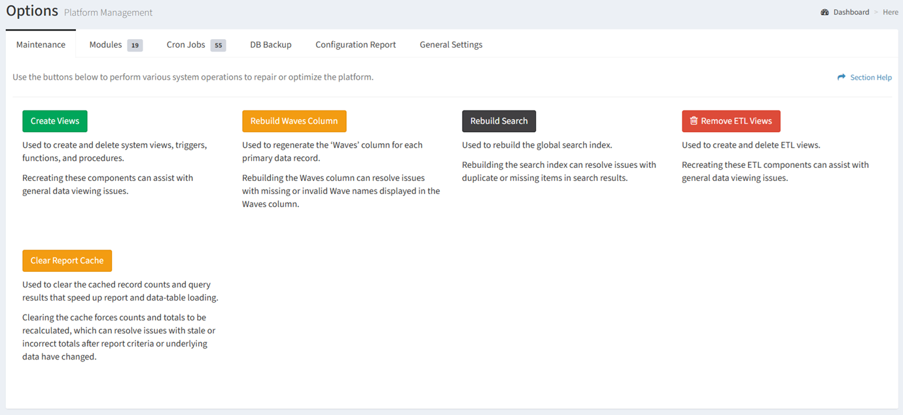
Task: Open the Section Help link
Action: pyautogui.click(x=871, y=77)
